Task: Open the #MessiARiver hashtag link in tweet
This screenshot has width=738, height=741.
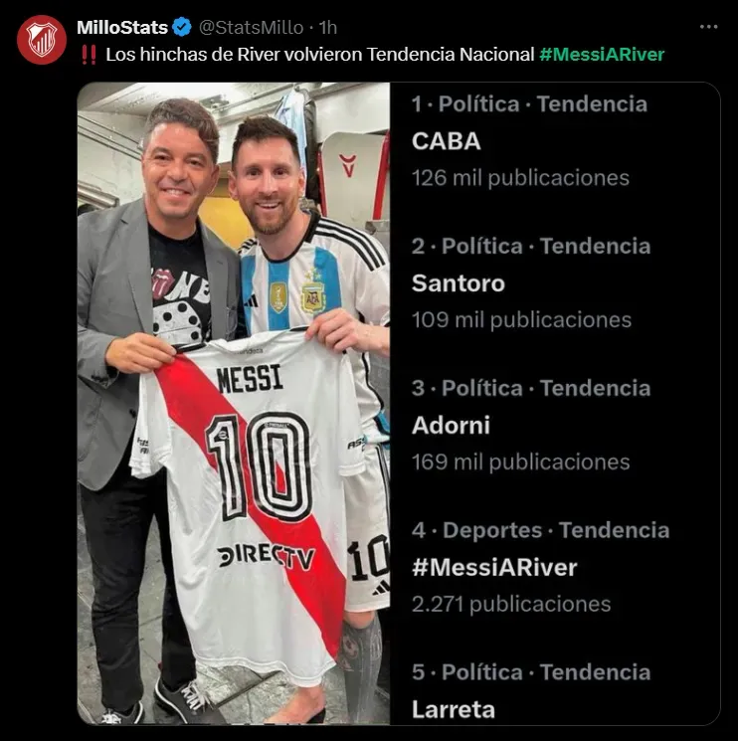Action: (x=602, y=55)
